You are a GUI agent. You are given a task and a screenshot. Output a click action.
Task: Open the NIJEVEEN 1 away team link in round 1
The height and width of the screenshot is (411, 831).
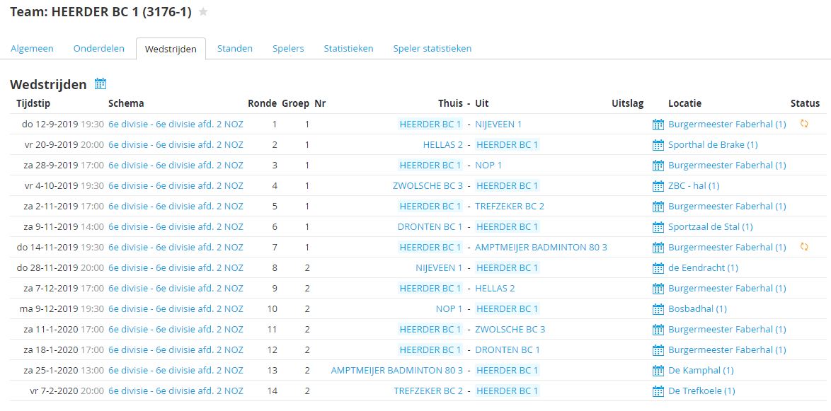[x=498, y=125]
